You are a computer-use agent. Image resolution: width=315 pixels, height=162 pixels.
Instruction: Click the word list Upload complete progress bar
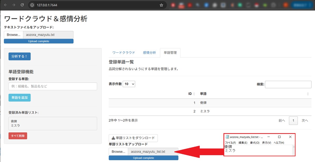144,158
